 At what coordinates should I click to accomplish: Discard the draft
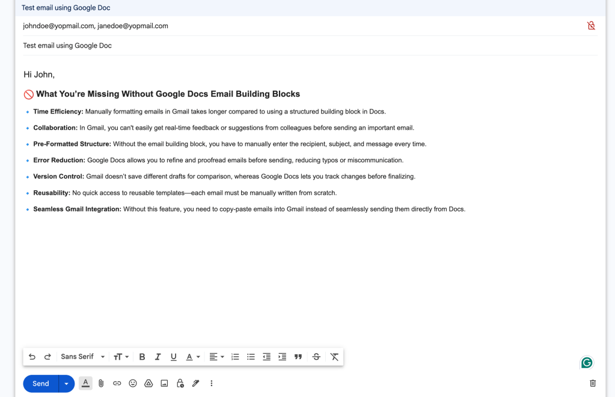(592, 383)
